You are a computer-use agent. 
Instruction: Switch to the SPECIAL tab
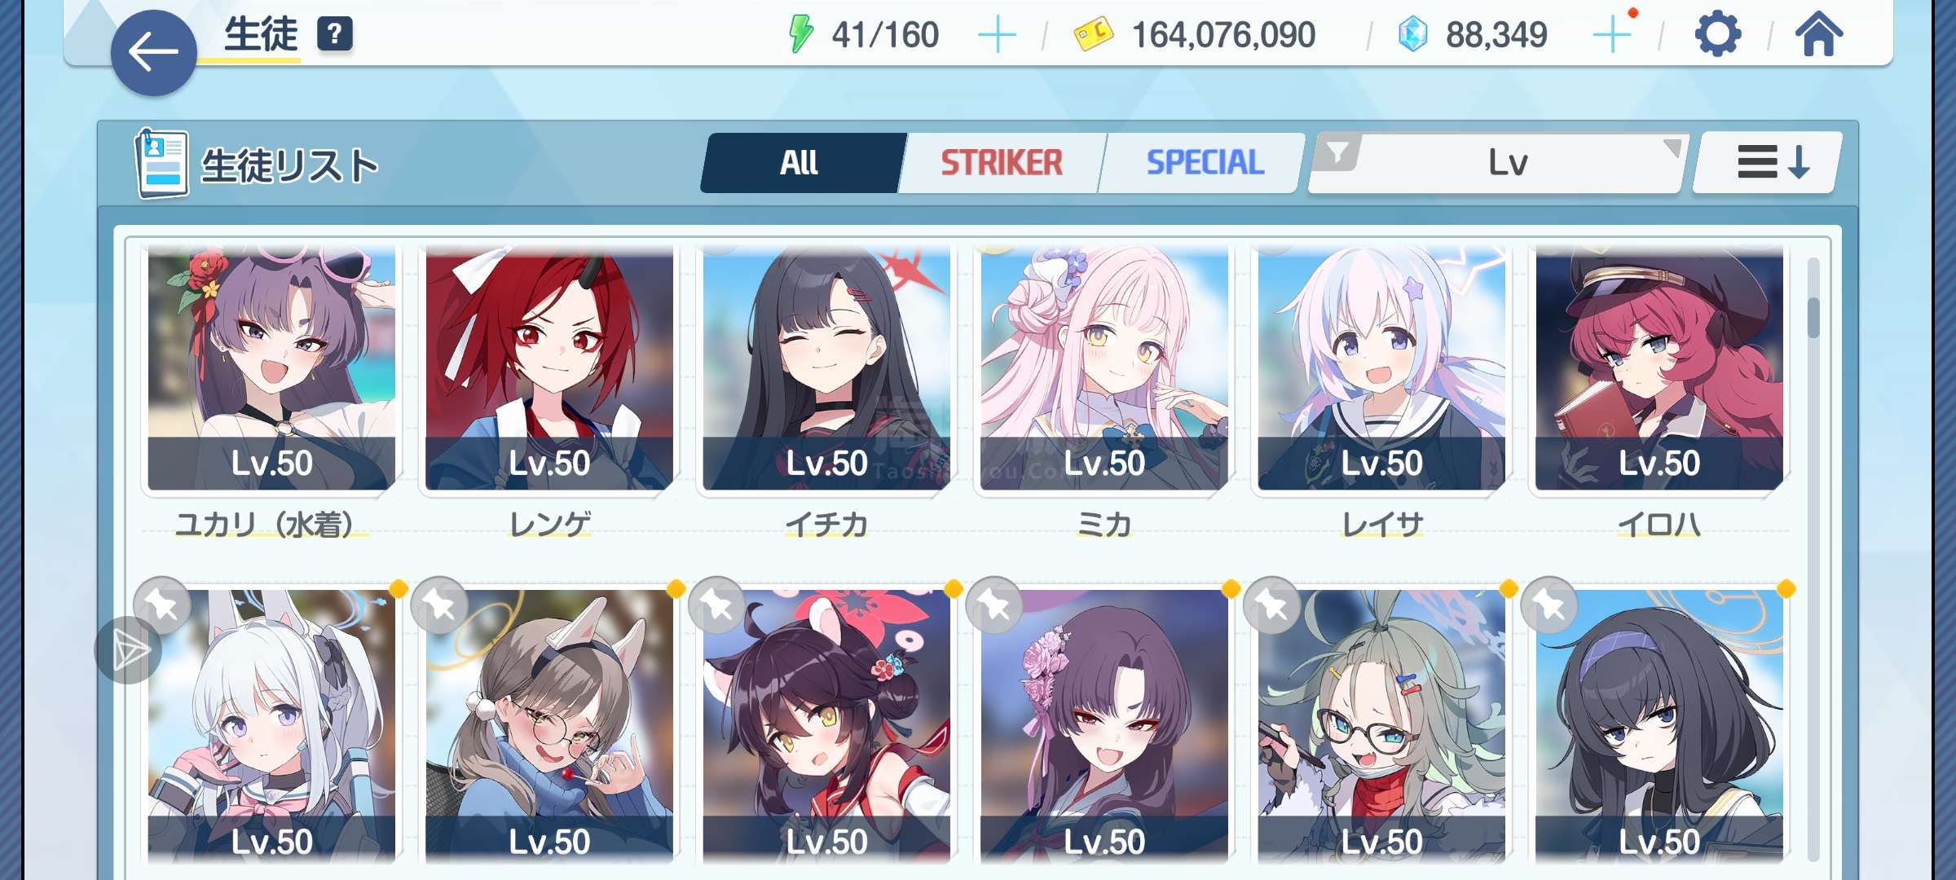(x=1205, y=163)
